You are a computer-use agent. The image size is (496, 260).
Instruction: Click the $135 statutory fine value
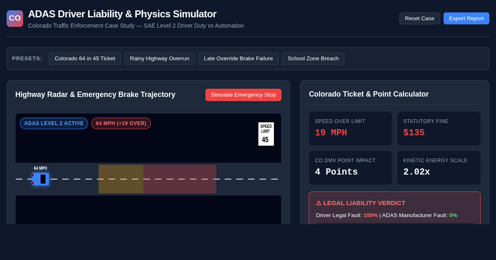[414, 133]
